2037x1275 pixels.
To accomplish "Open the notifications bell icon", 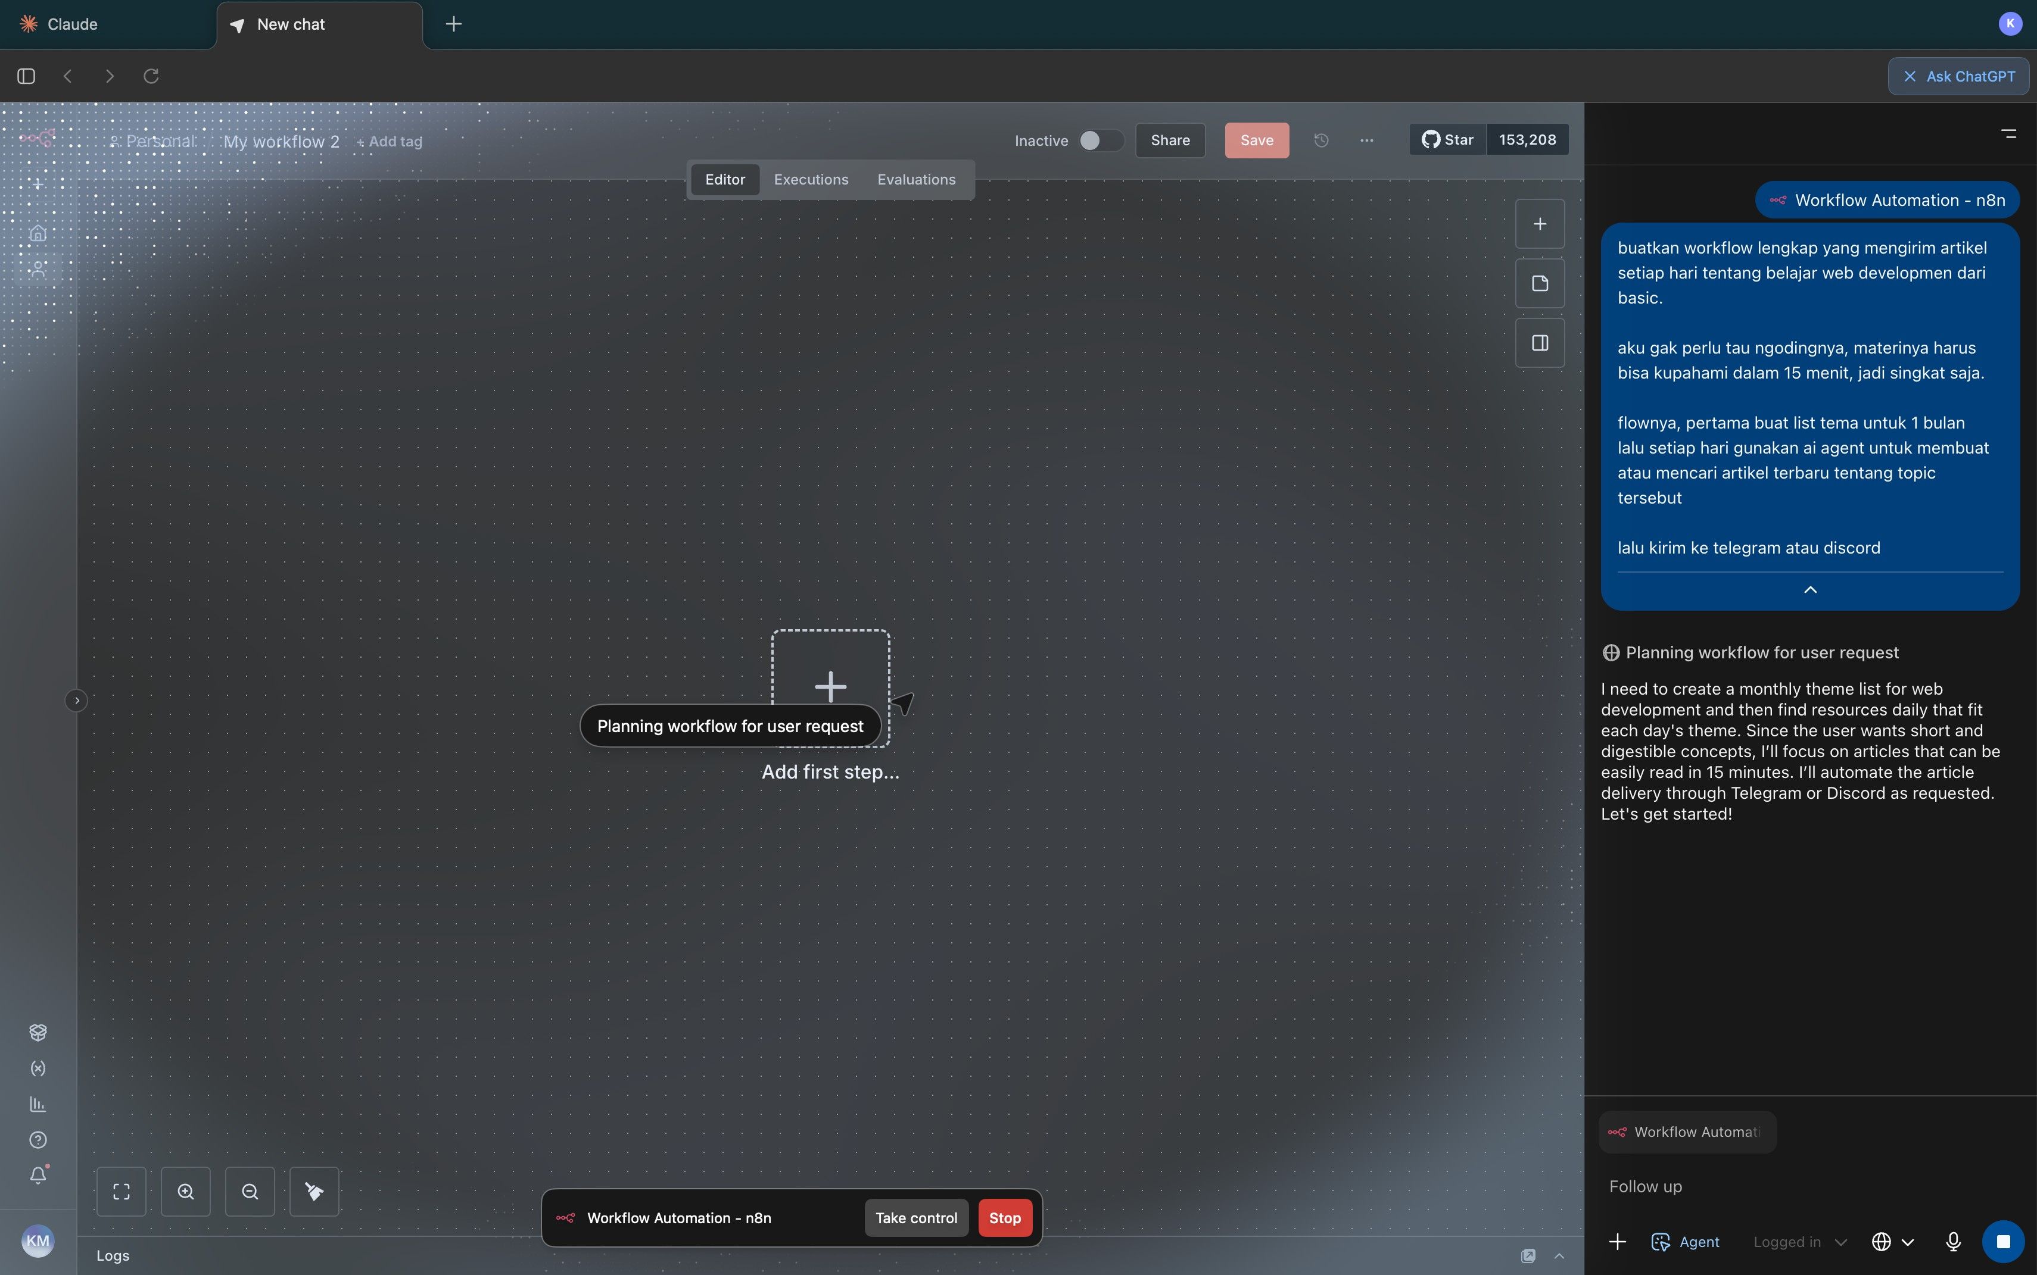I will (38, 1176).
